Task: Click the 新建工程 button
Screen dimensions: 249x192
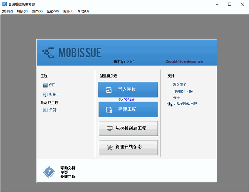Action: pos(128,109)
